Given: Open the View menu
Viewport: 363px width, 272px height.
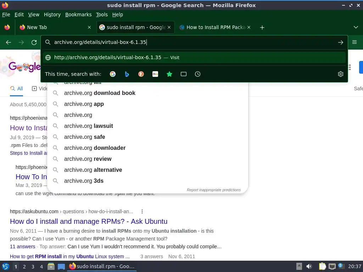Looking at the screenshot, I should pos(34,15).
